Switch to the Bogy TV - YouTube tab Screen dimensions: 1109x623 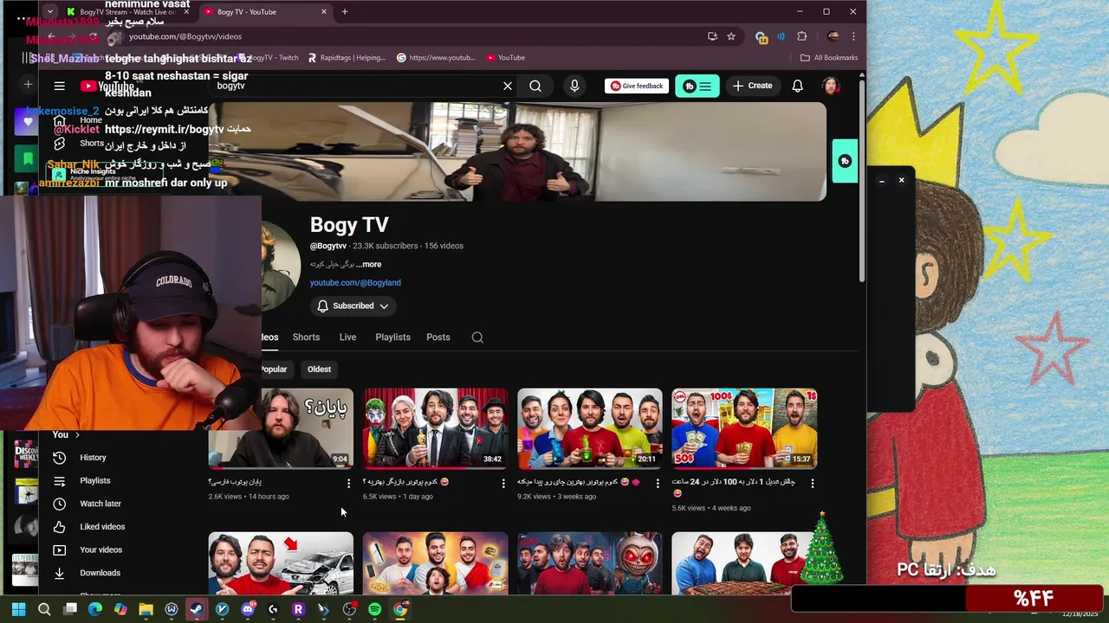264,12
